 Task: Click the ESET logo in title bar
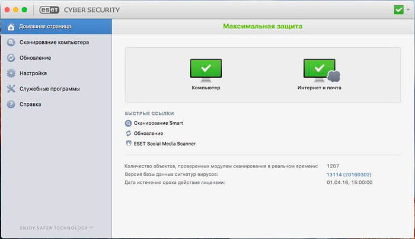(49, 10)
